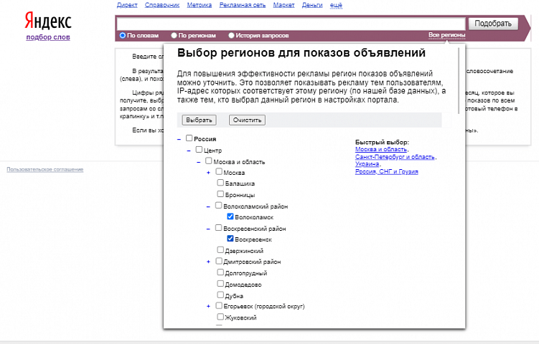Click the Выбрать button
The image size is (539, 344).
pyautogui.click(x=199, y=120)
